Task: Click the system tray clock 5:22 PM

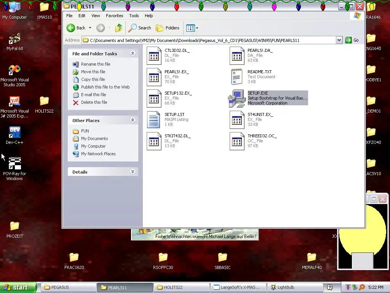Action: point(376,287)
